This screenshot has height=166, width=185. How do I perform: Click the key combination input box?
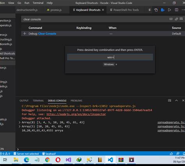110,57
